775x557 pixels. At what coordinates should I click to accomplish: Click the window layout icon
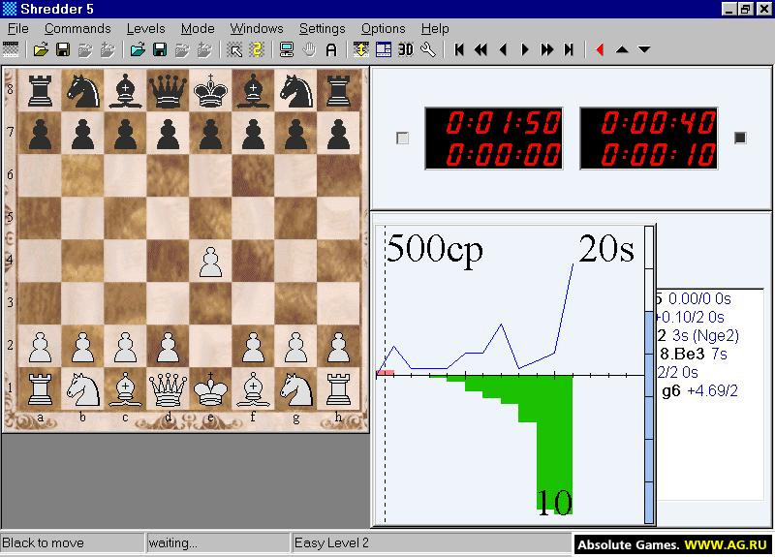[x=384, y=49]
